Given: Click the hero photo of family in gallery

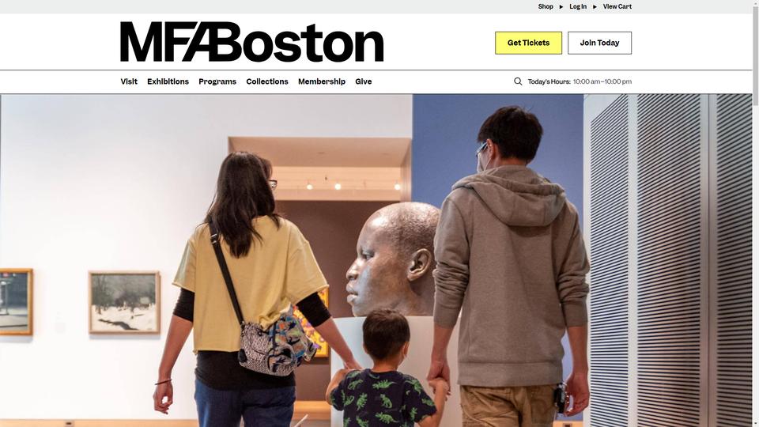Looking at the screenshot, I should coord(376,260).
